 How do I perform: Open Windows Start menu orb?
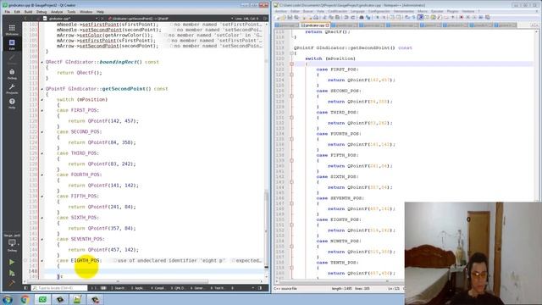point(8,299)
